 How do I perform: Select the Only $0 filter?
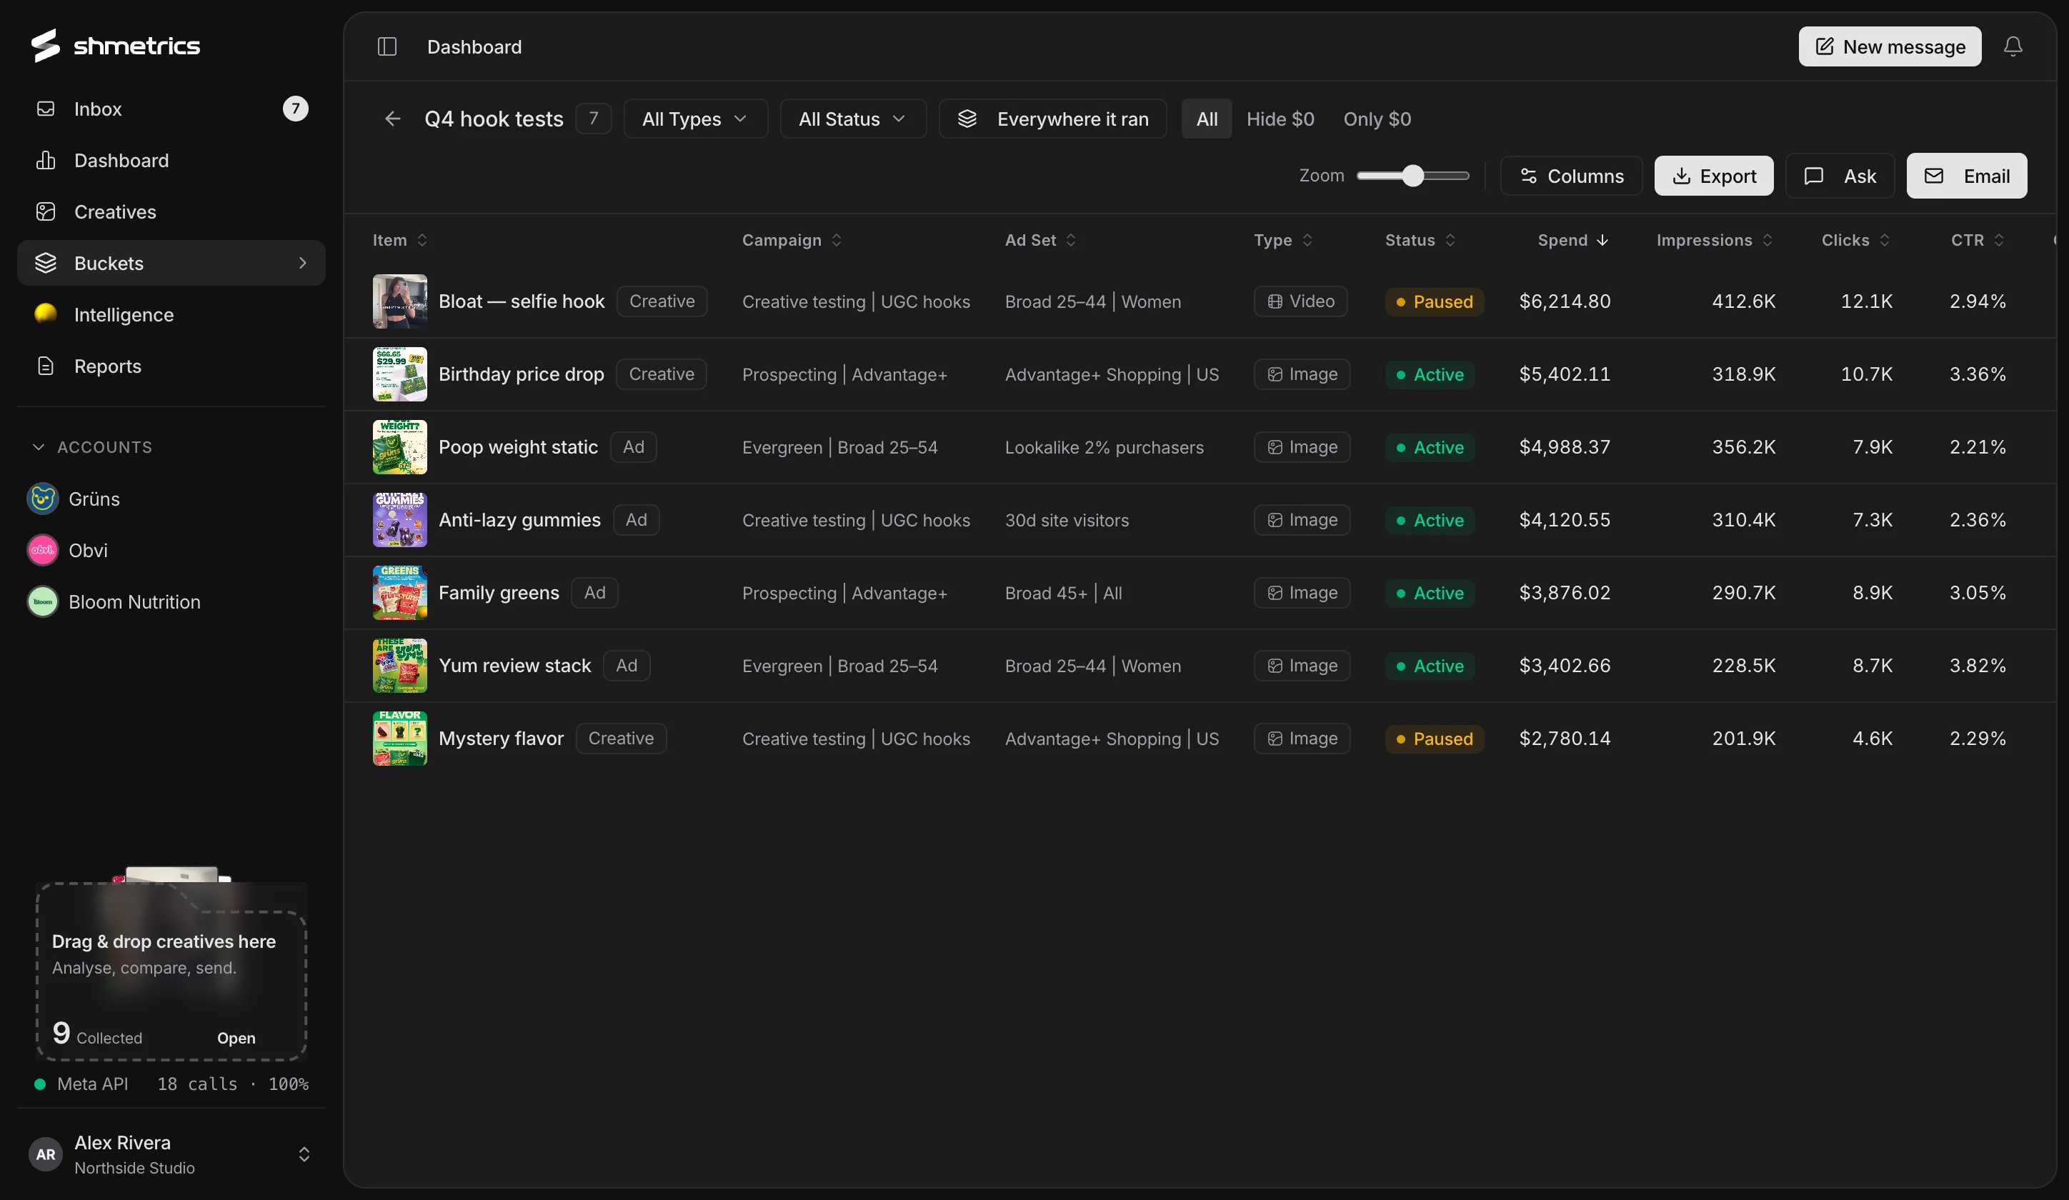[1377, 119]
